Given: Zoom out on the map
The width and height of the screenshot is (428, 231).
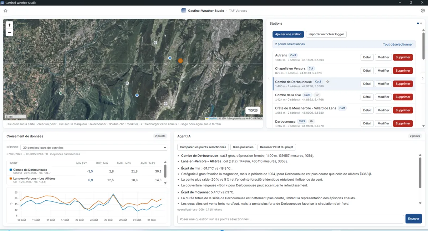Looking at the screenshot, I should click(10, 32).
